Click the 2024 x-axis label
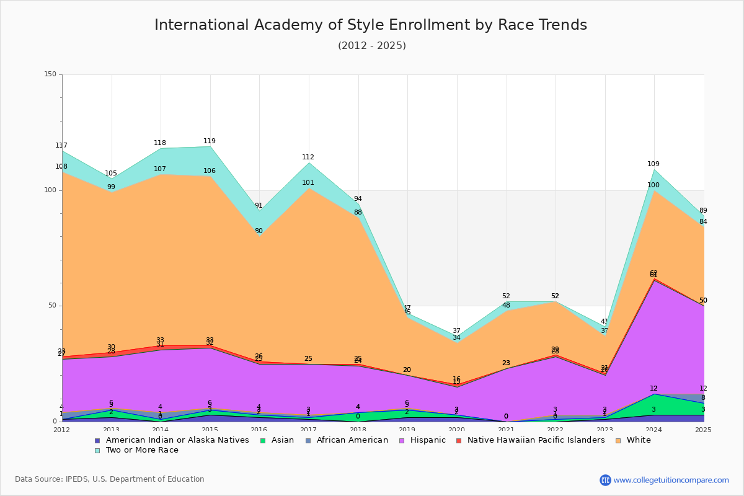 [655, 430]
